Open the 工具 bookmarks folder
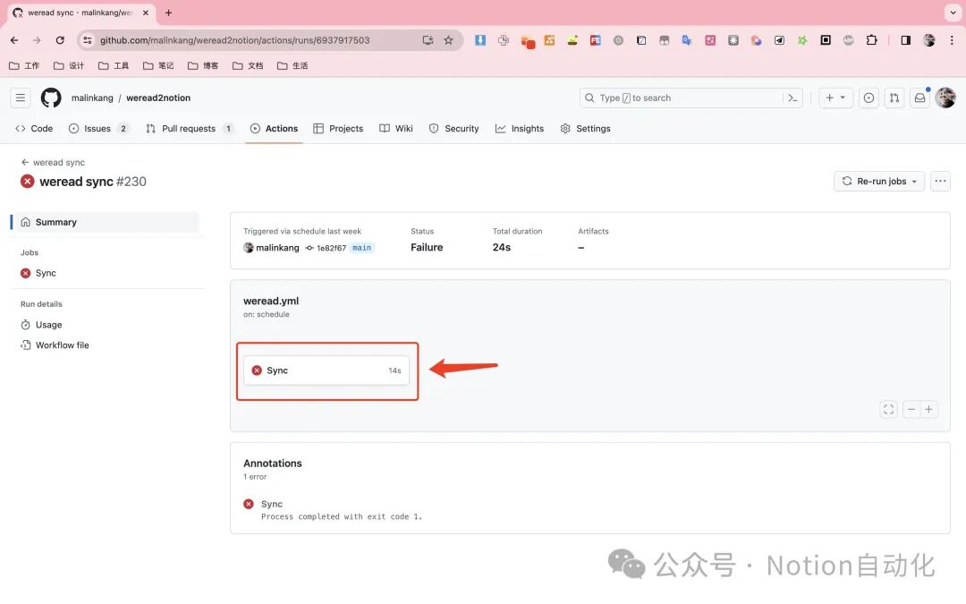Image resolution: width=966 pixels, height=604 pixels. click(114, 65)
